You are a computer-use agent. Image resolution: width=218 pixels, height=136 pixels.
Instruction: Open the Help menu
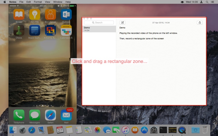coord(68,2)
